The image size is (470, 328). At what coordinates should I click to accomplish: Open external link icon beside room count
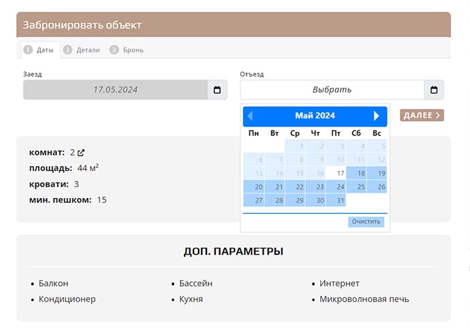point(81,153)
